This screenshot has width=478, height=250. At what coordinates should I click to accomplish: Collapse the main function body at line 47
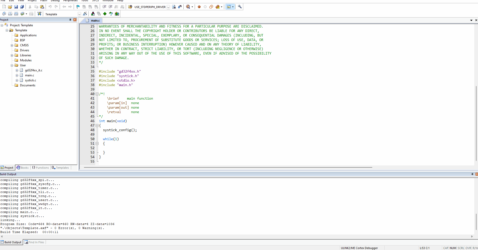click(97, 126)
